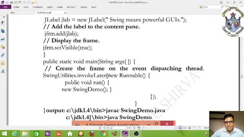This screenshot has height=137, width=244.
Task: Click the Open folder icon in quick access toolbar
Action: click(33, 3)
